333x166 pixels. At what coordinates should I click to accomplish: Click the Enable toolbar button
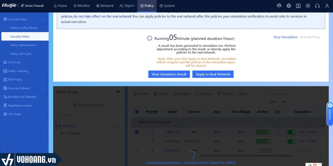182,94
